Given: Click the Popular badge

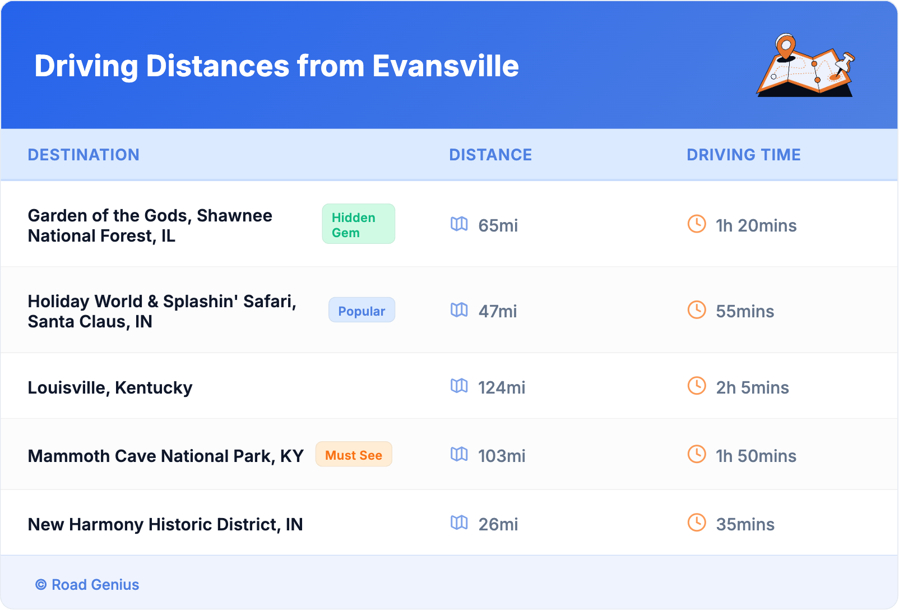Looking at the screenshot, I should tap(362, 311).
